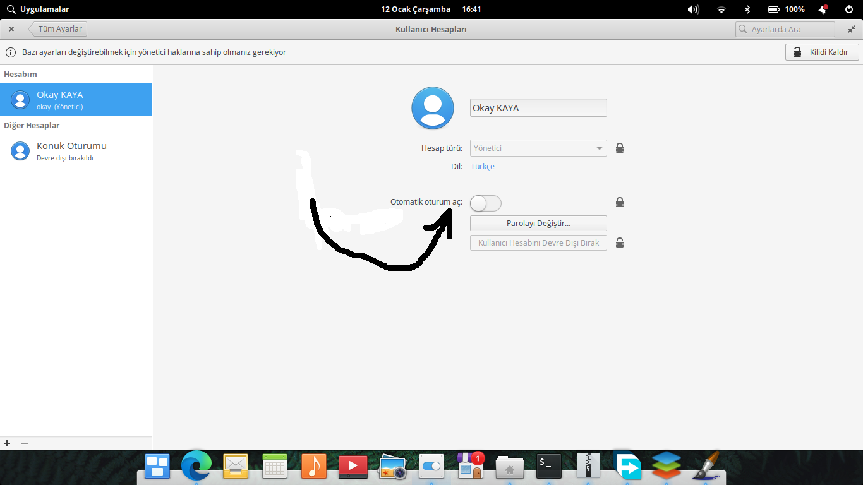The height and width of the screenshot is (485, 863).
Task: Click the full name field containing Okay KAYA
Action: (538, 108)
